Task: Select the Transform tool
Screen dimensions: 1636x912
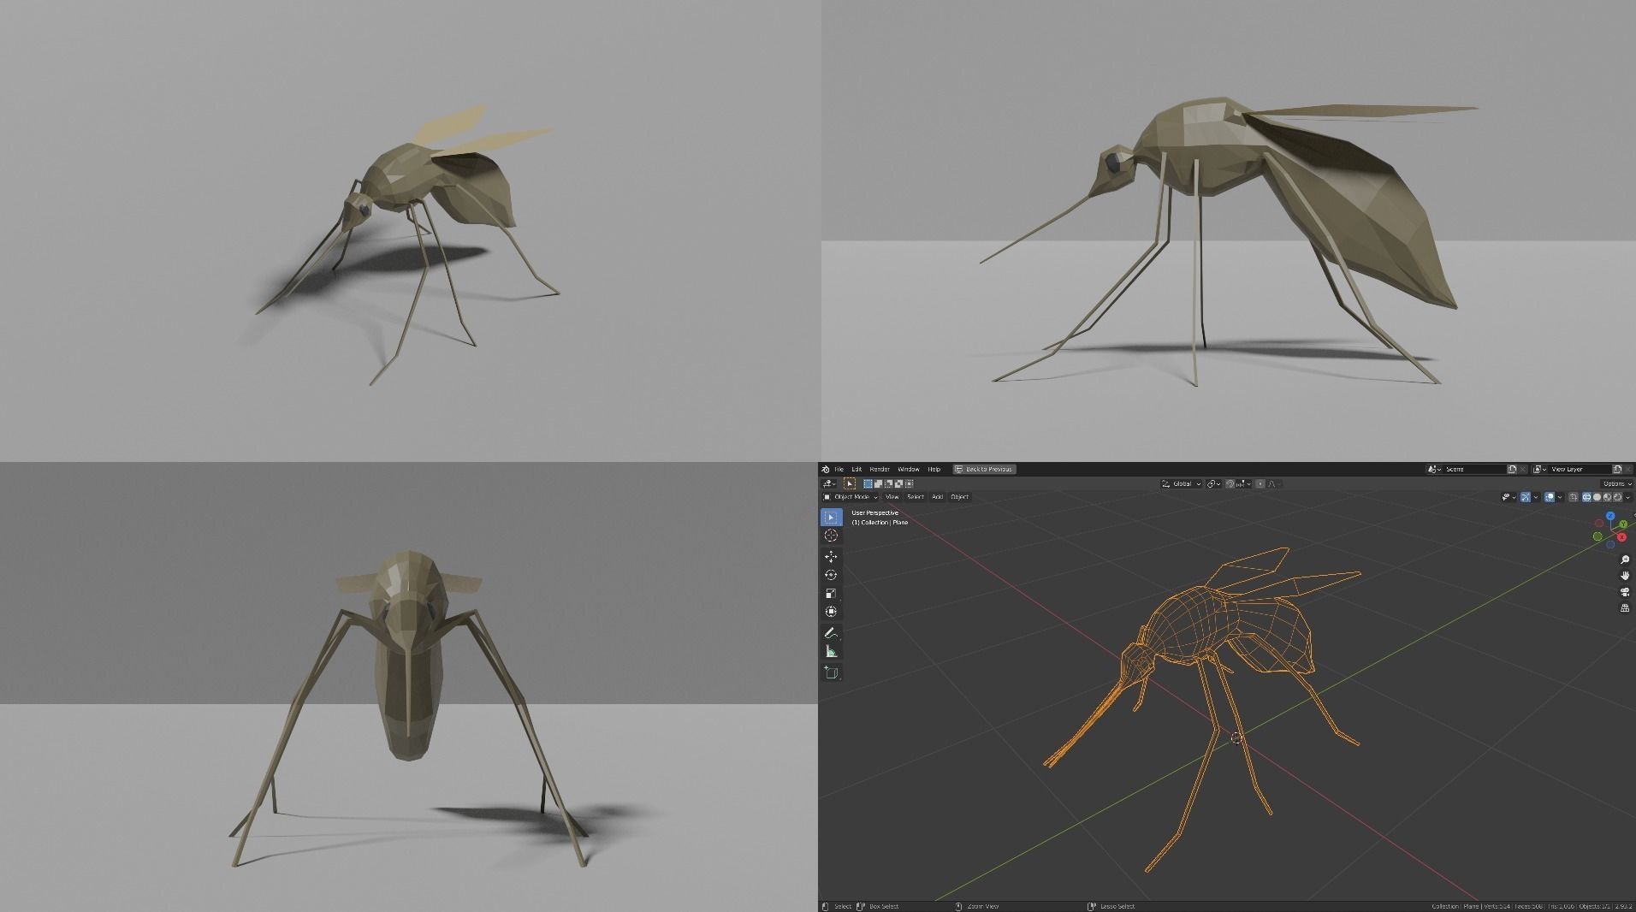Action: pos(832,612)
